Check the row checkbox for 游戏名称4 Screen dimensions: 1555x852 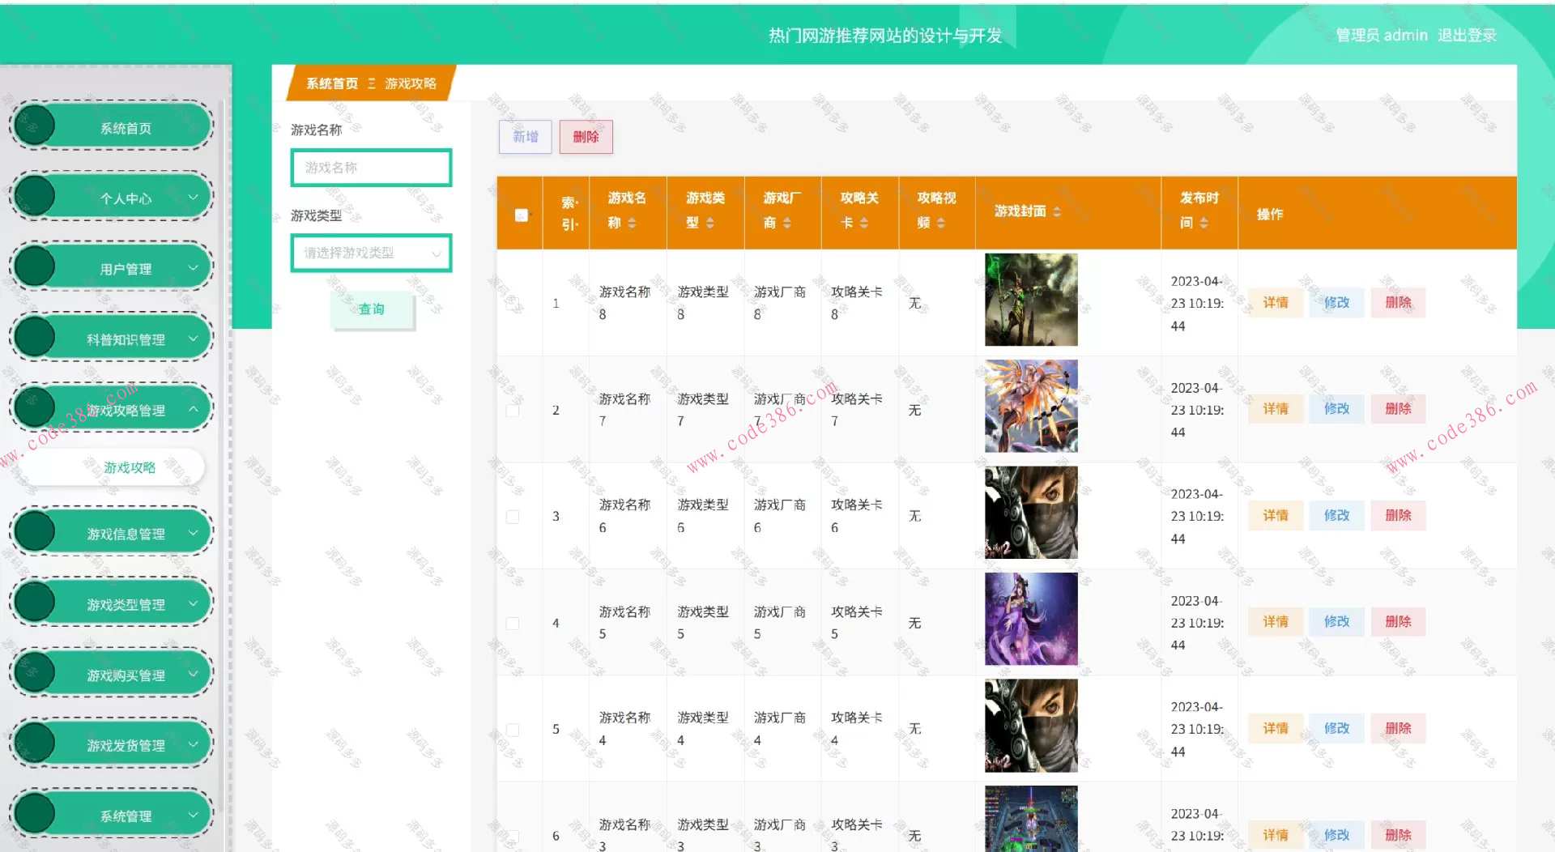513,730
